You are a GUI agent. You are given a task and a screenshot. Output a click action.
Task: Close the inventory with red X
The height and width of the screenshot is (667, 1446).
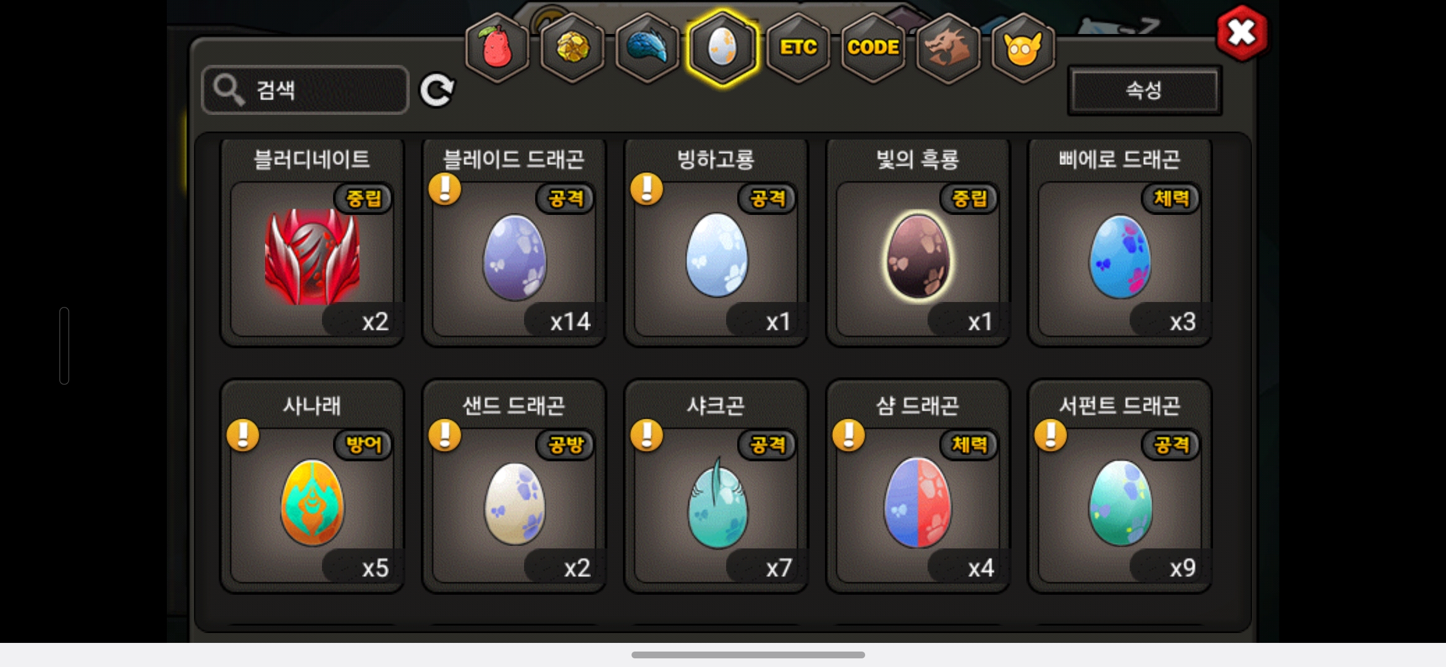point(1241,33)
